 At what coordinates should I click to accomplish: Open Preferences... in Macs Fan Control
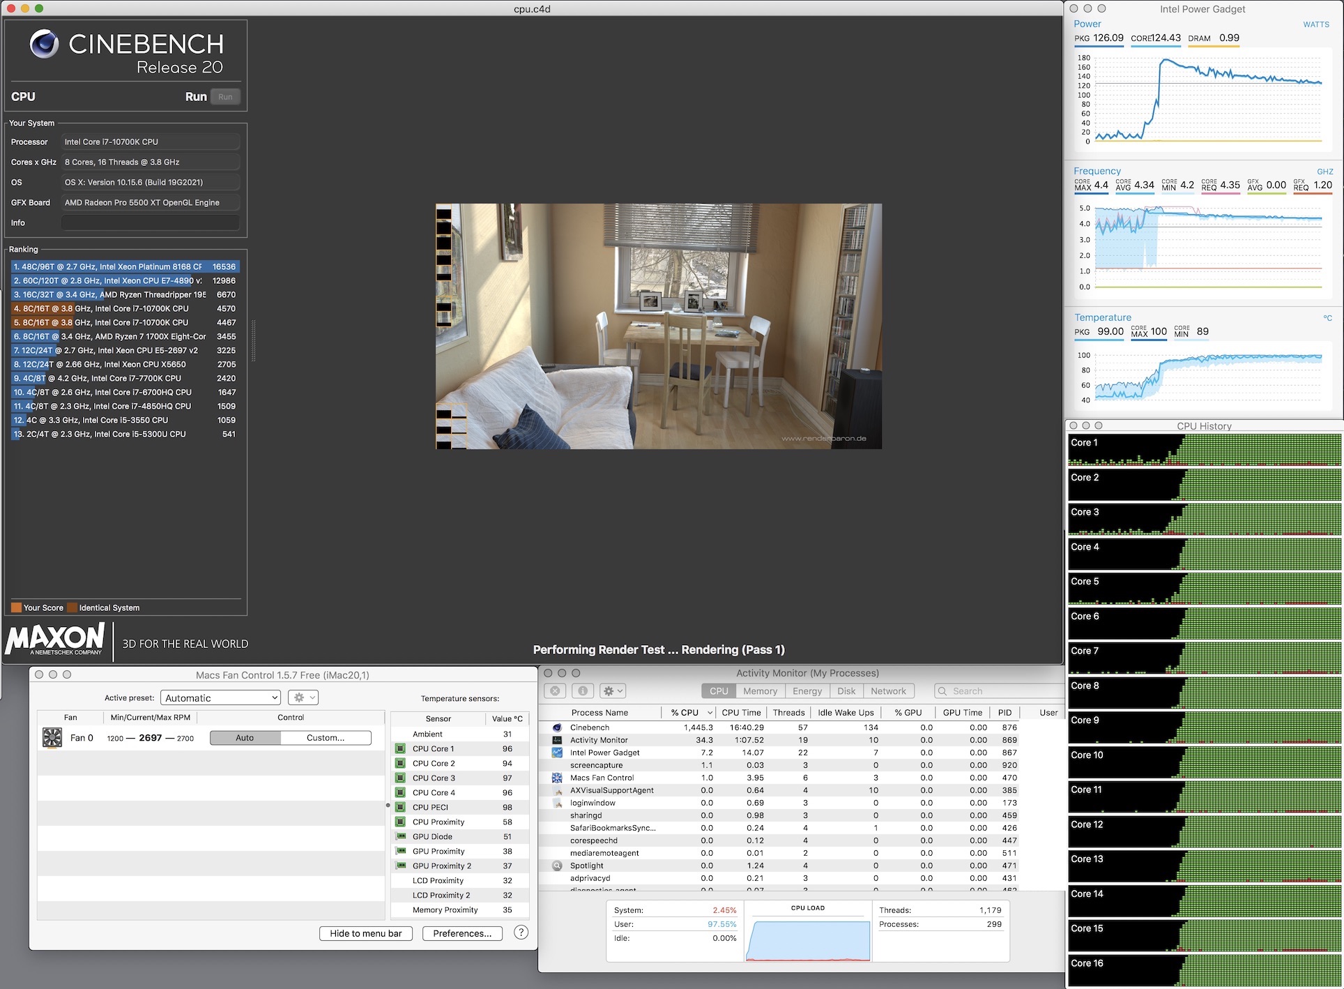pyautogui.click(x=462, y=933)
